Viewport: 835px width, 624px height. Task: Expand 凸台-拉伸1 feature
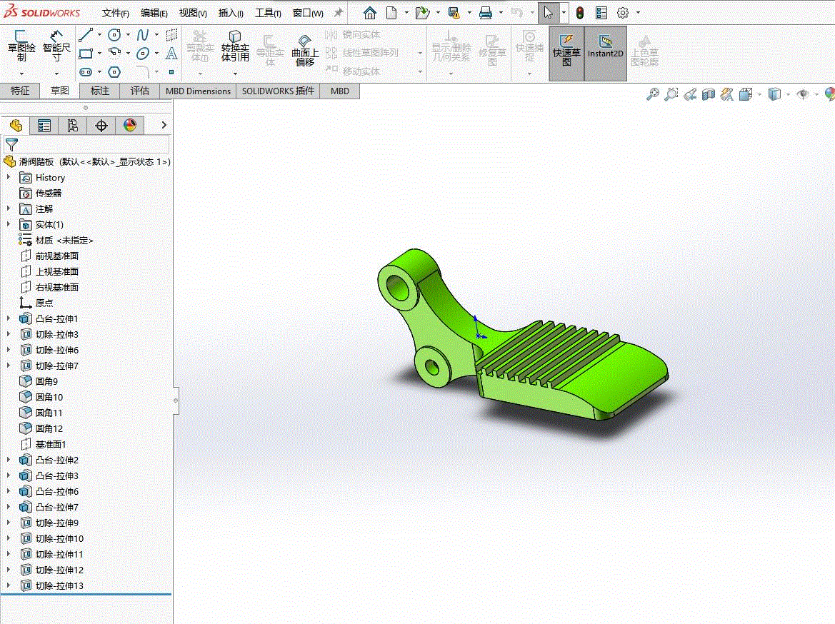tap(9, 318)
